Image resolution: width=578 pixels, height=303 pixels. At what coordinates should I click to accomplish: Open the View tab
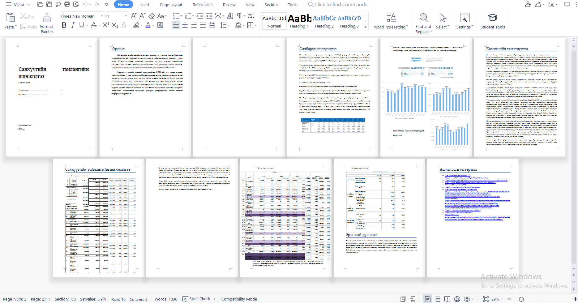(x=250, y=5)
